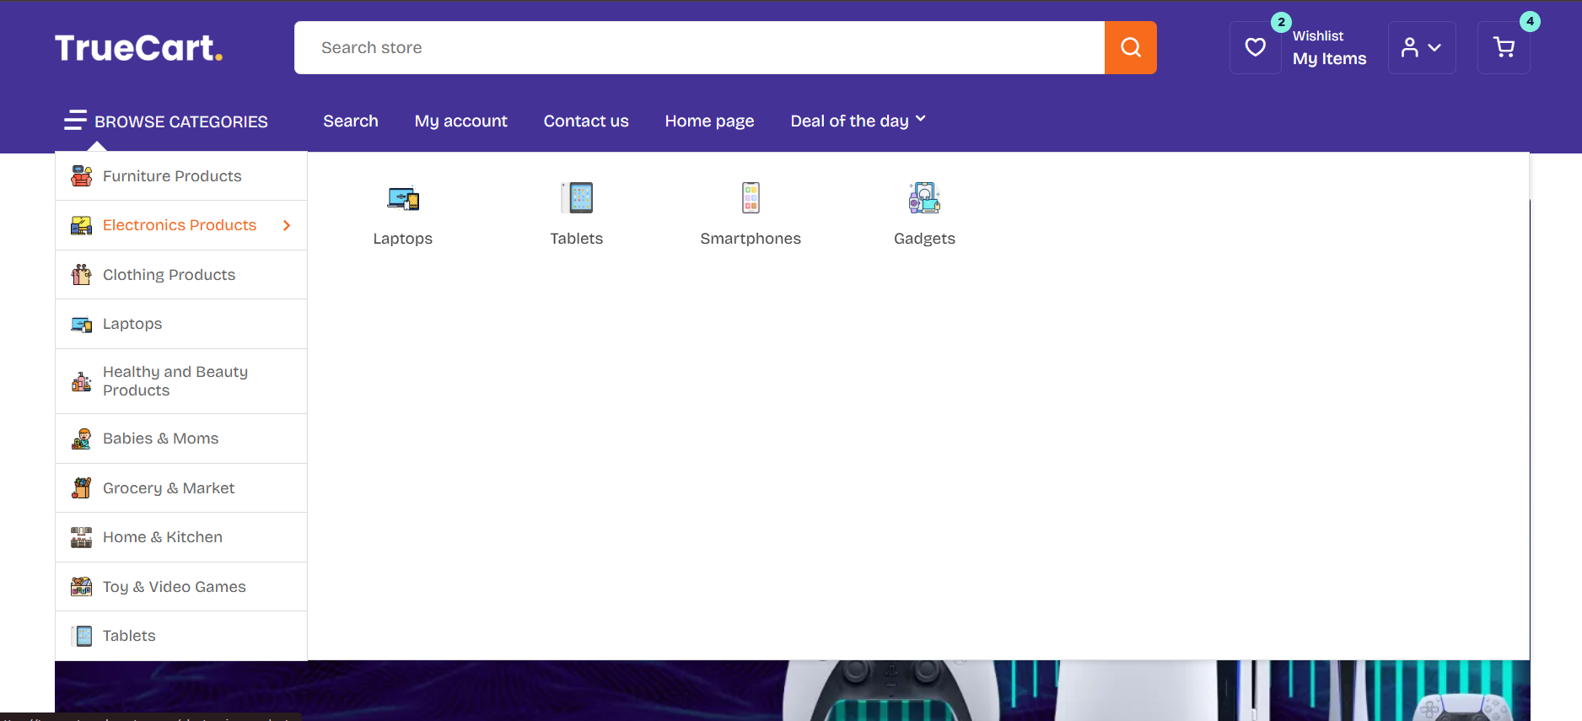
Task: Open the wishlist heart icon
Action: tap(1255, 48)
